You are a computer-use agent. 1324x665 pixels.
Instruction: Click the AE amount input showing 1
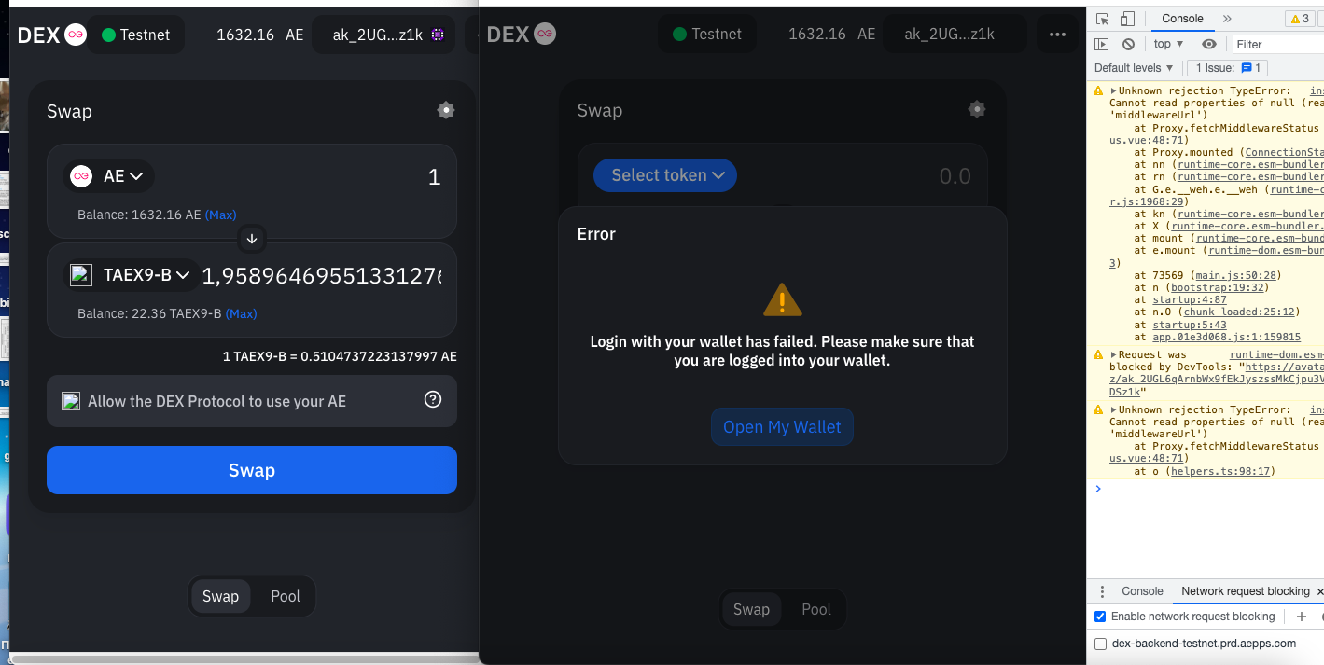click(x=299, y=176)
